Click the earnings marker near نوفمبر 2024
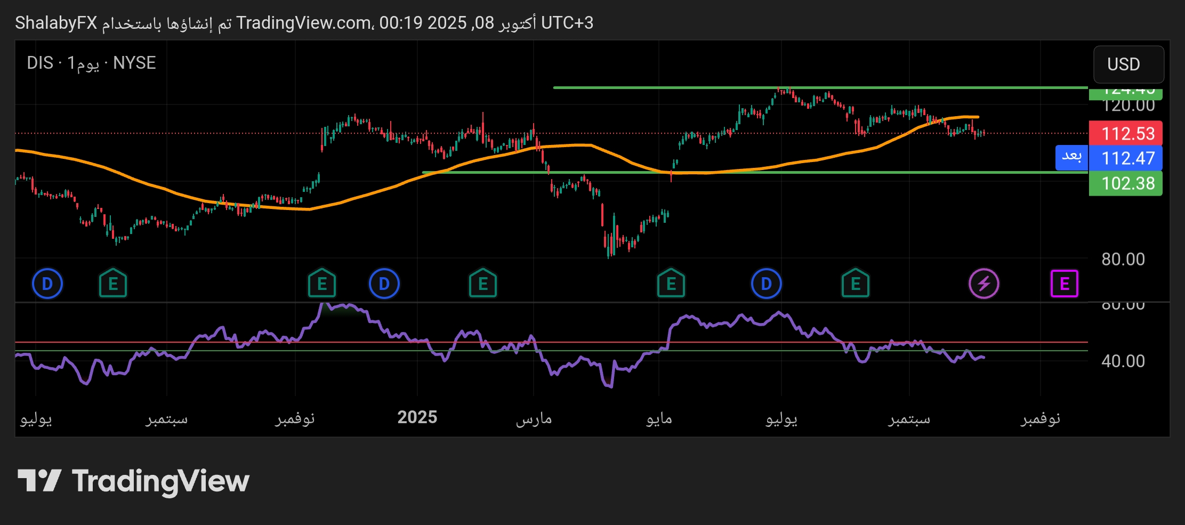Image resolution: width=1185 pixels, height=525 pixels. tap(322, 284)
